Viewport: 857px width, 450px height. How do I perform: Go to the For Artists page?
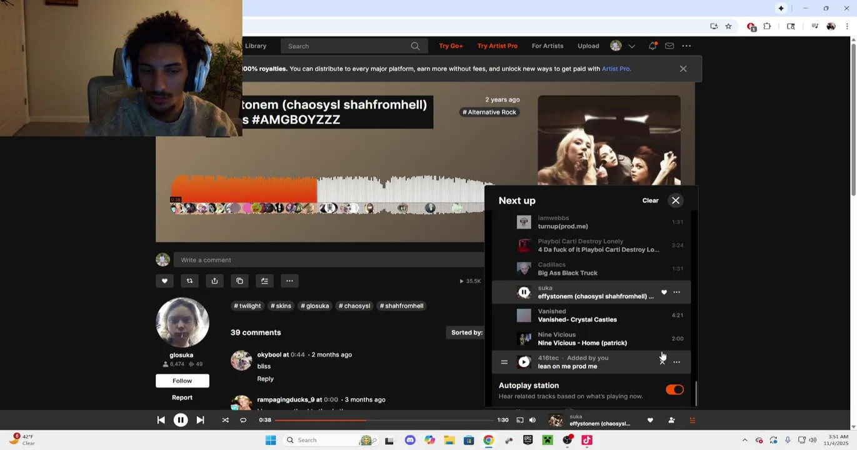[x=548, y=46]
